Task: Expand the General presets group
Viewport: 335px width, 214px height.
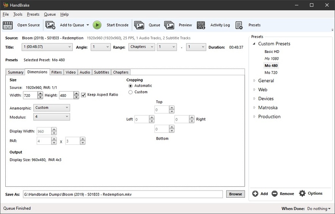Action: [254, 81]
